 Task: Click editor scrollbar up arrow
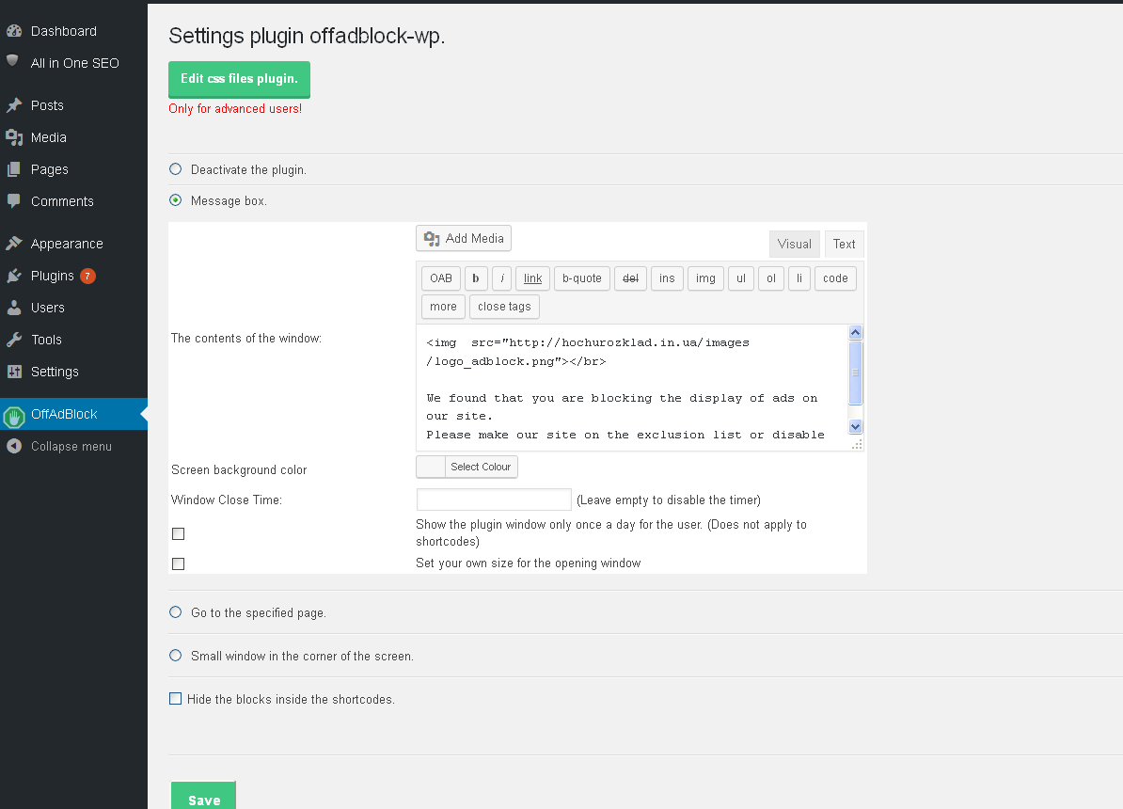(855, 332)
